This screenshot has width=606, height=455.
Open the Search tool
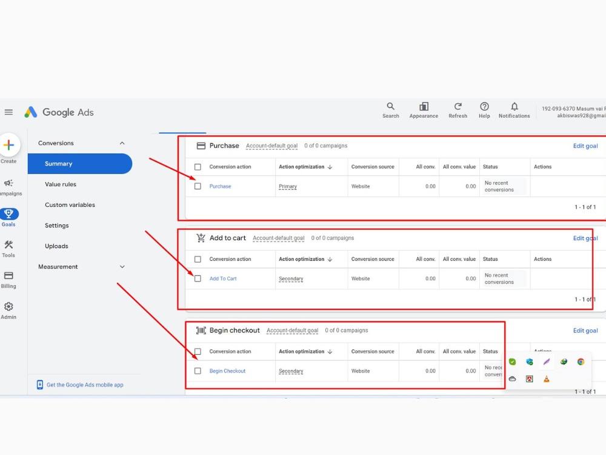[x=390, y=110]
